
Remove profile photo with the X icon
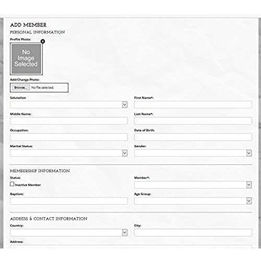coord(43,41)
